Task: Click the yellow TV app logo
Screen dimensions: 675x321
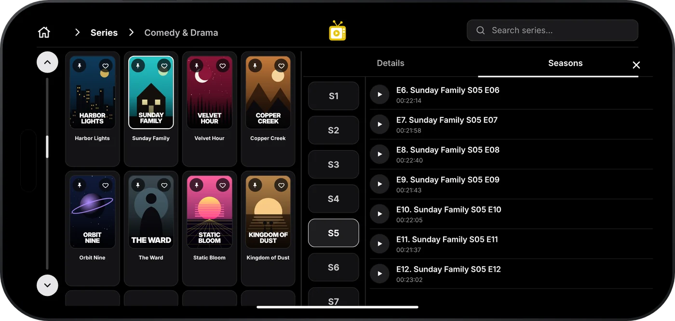Action: [x=337, y=31]
